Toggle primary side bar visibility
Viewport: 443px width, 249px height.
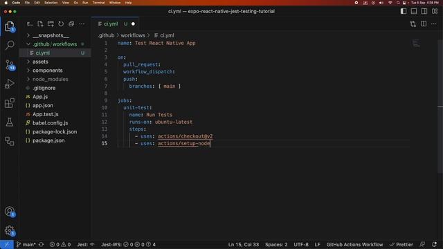(404, 11)
